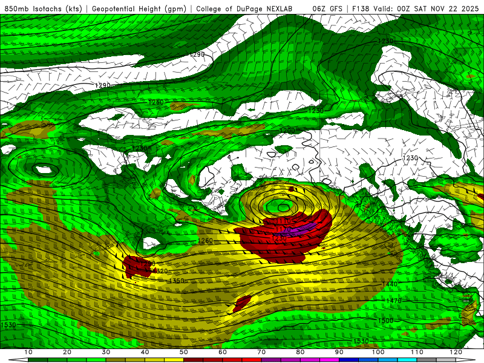The width and height of the screenshot is (484, 363).
Task: Click the "06Z GFS" model run label
Action: click(x=327, y=9)
